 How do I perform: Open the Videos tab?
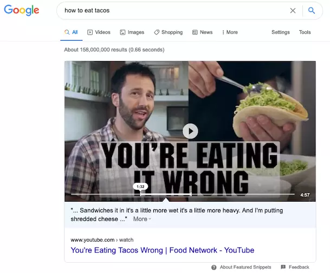[x=99, y=32]
